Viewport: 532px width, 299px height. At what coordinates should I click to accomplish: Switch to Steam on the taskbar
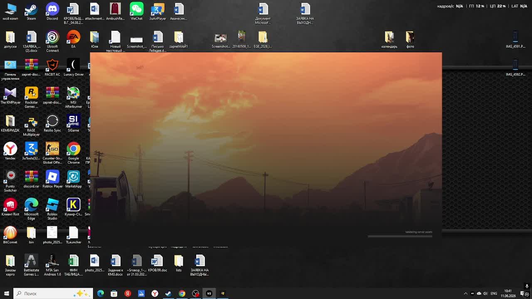tap(168, 294)
